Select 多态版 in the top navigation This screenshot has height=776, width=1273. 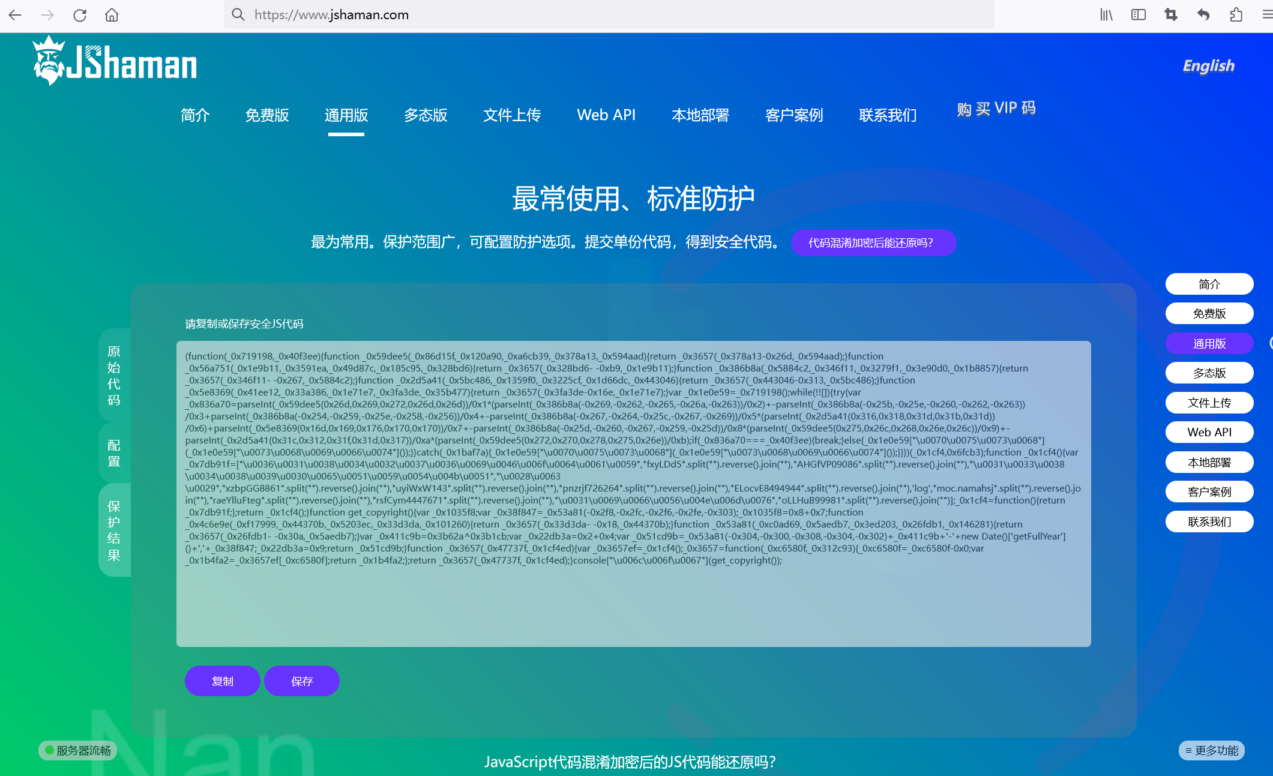coord(425,115)
